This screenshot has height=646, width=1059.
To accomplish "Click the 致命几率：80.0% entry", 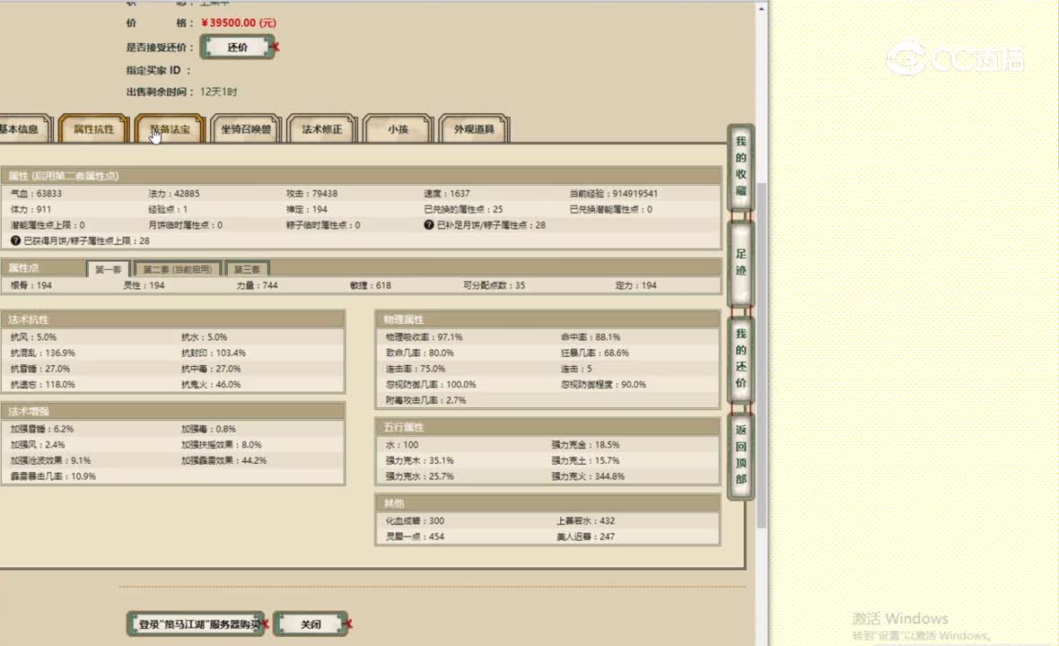I will 419,353.
